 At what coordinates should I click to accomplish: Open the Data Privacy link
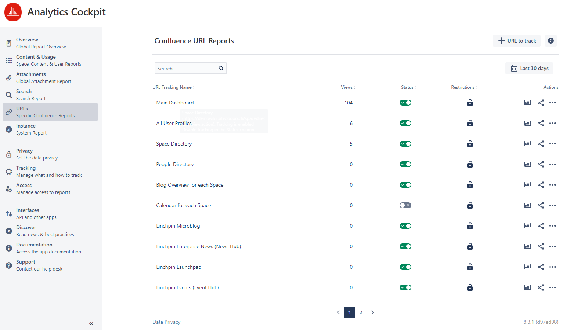(x=166, y=322)
